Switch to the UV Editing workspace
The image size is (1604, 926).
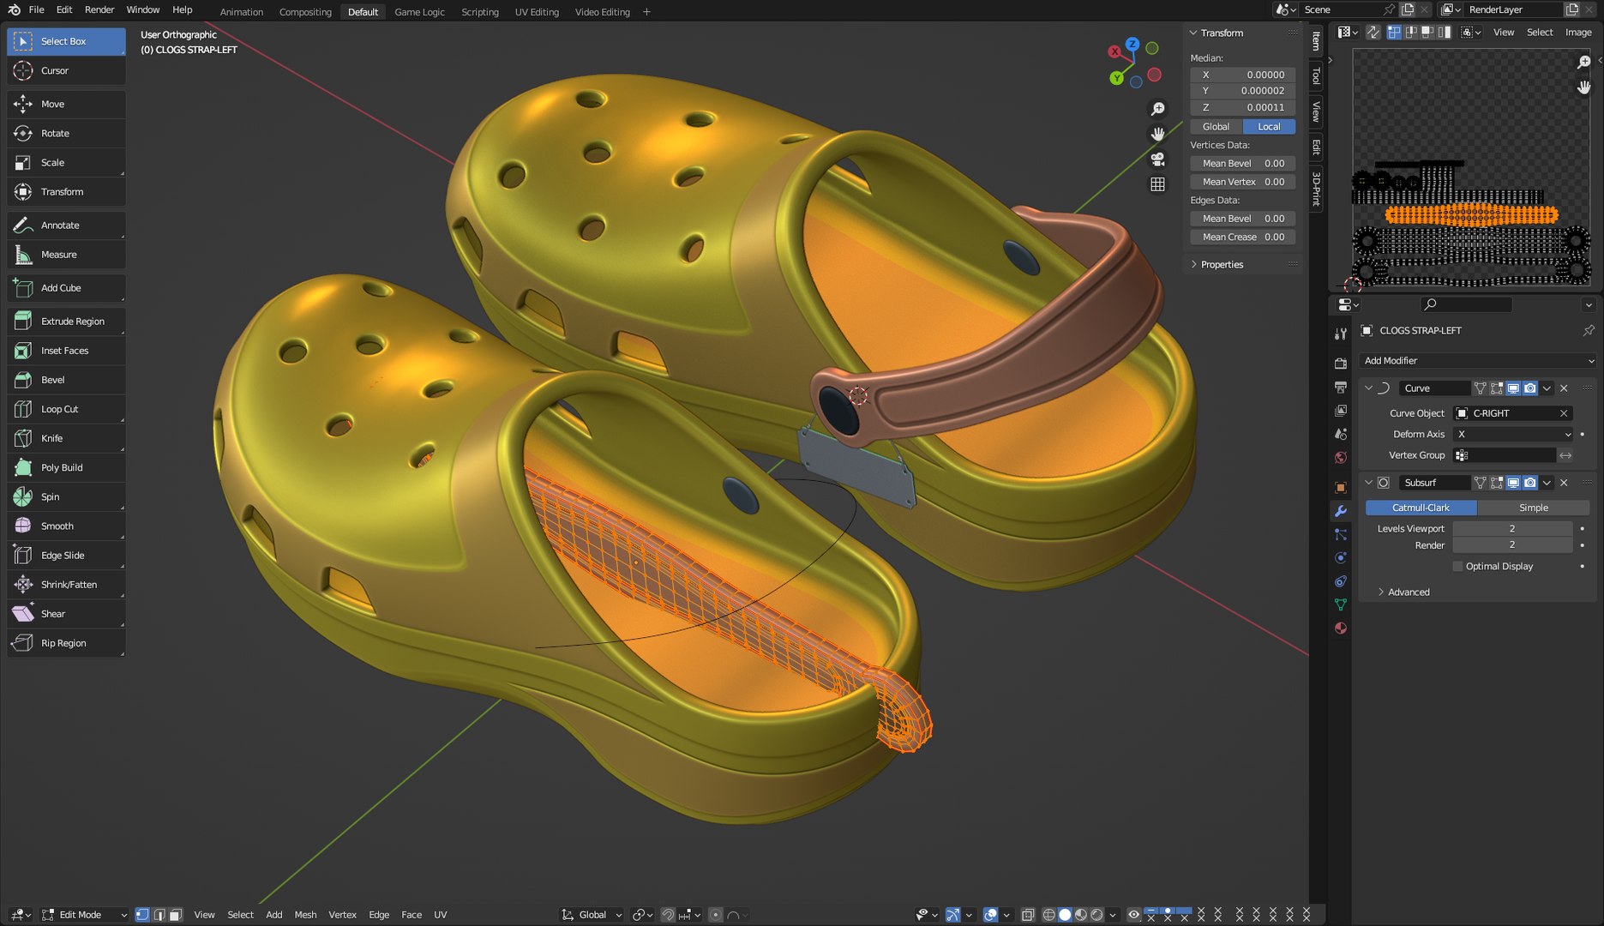coord(537,12)
